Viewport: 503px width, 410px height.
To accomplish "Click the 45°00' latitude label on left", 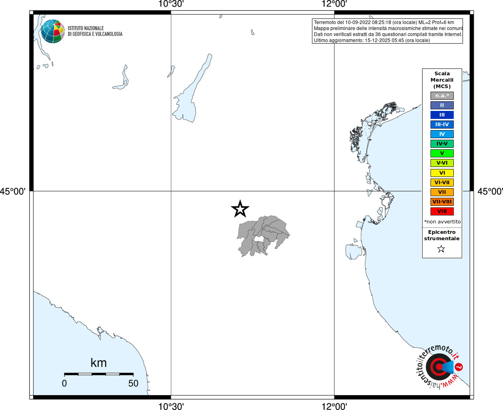I will coord(12,191).
